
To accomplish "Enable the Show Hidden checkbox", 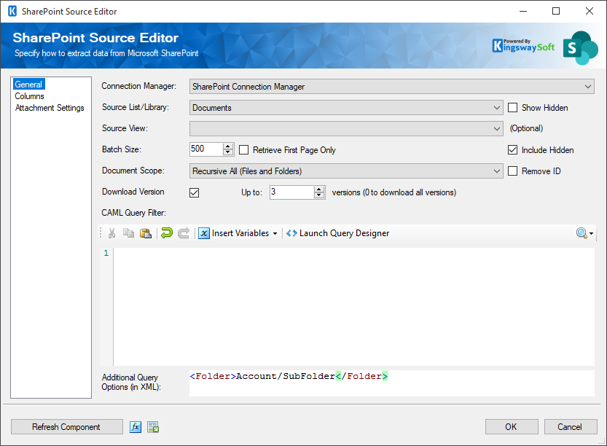I will coord(512,108).
